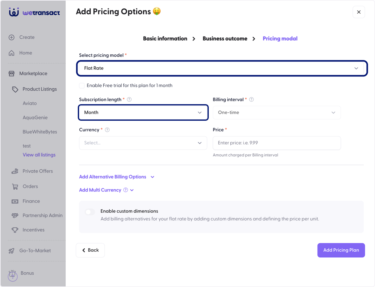Open the Subscription length dropdown

[143, 113]
